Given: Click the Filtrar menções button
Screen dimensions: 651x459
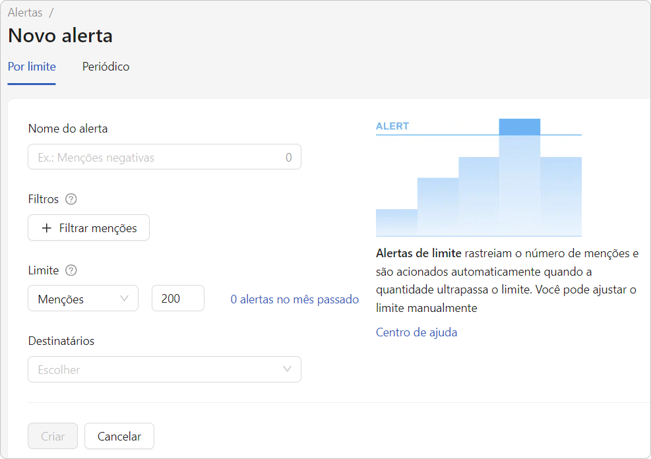Looking at the screenshot, I should tap(88, 228).
